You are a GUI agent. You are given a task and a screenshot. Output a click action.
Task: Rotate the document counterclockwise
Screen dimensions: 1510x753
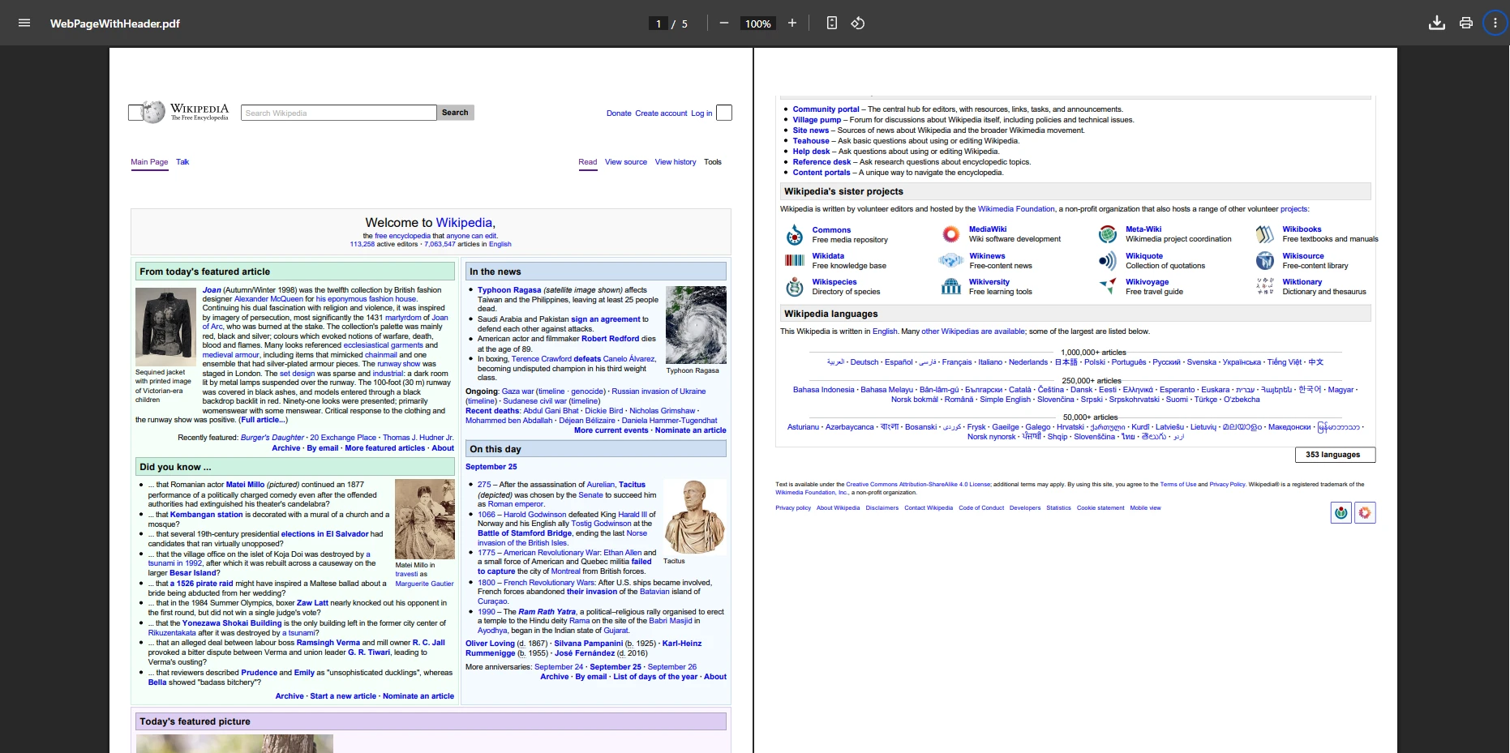[x=857, y=23]
